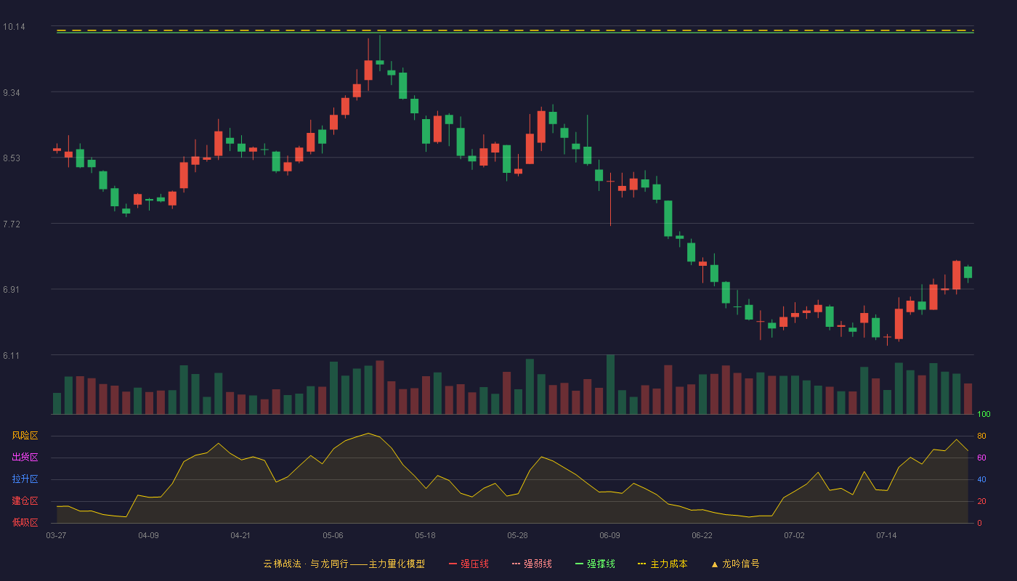Click the 07-14 date label
The image size is (1017, 581).
(x=886, y=535)
